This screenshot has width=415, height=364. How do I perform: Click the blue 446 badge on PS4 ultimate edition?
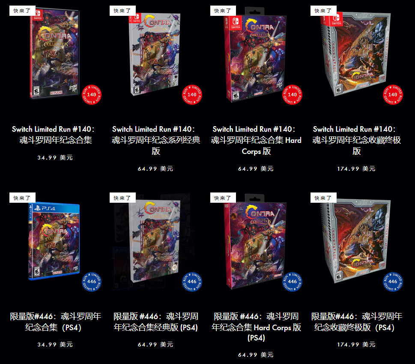point(393,281)
